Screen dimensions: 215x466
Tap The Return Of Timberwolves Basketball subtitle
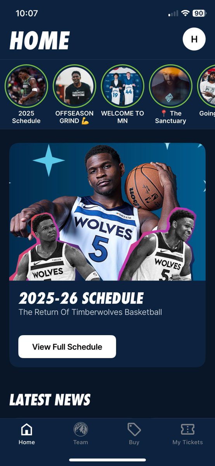tap(90, 312)
